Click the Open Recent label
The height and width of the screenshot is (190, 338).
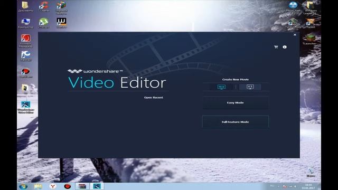coord(154,98)
